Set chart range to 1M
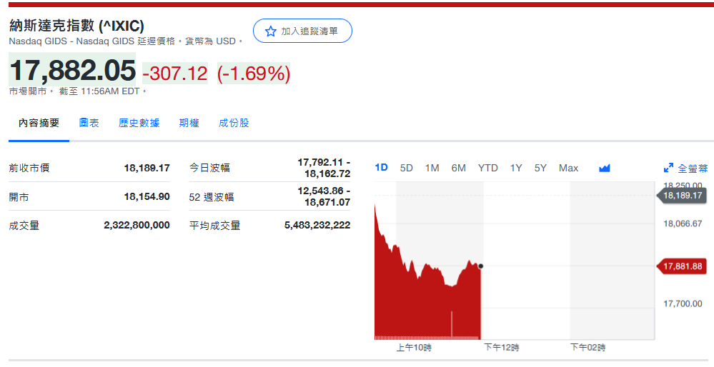714x367 pixels. pos(432,168)
